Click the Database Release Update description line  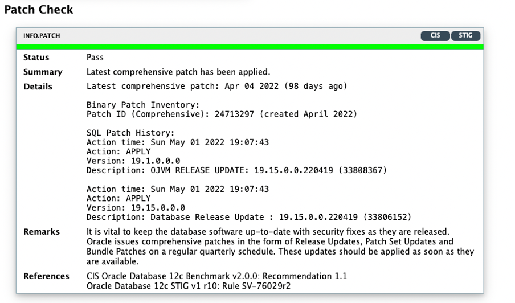tap(248, 217)
